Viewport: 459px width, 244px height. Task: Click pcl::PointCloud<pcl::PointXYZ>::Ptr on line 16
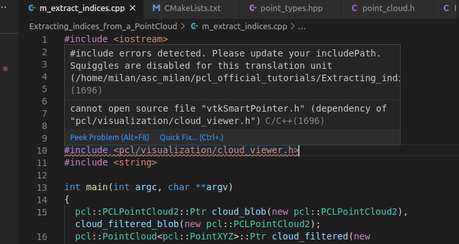(x=171, y=236)
